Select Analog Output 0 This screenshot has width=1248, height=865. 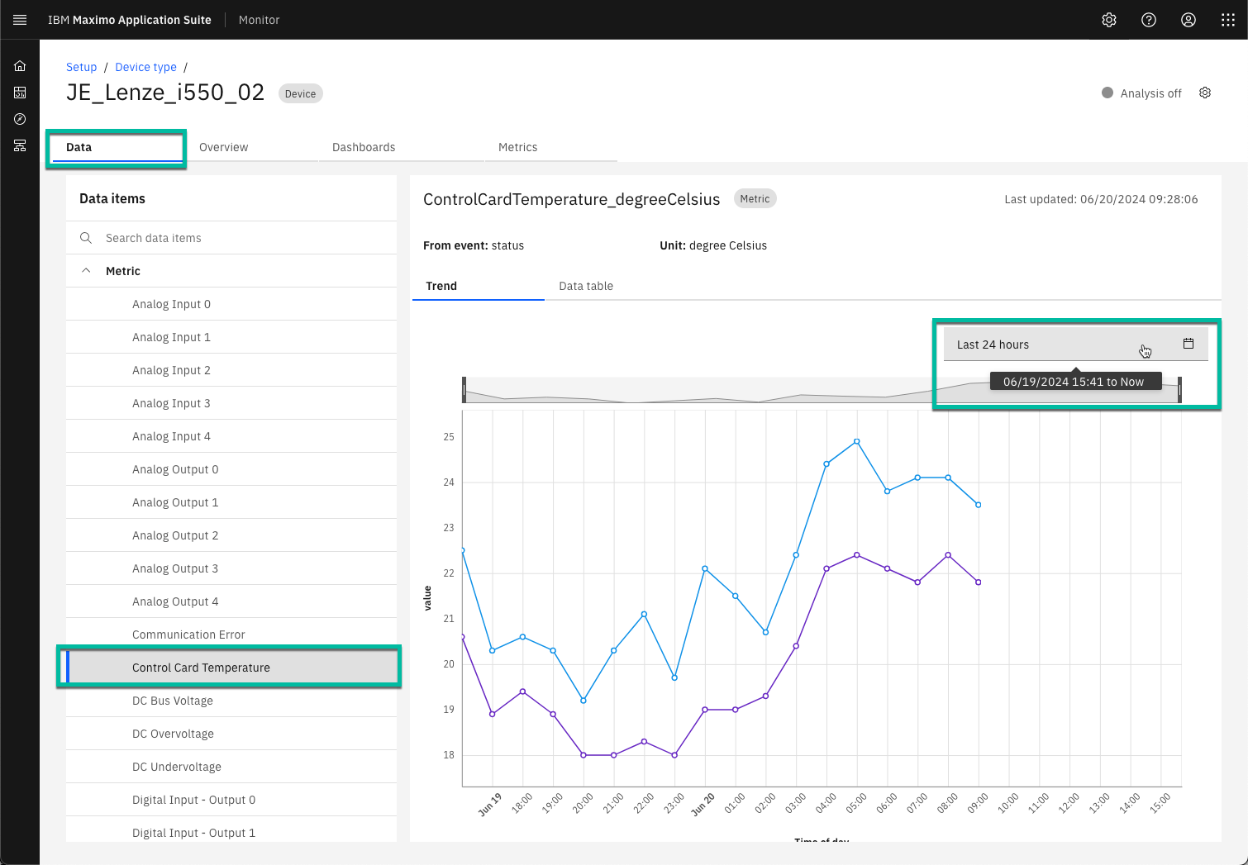pos(231,469)
